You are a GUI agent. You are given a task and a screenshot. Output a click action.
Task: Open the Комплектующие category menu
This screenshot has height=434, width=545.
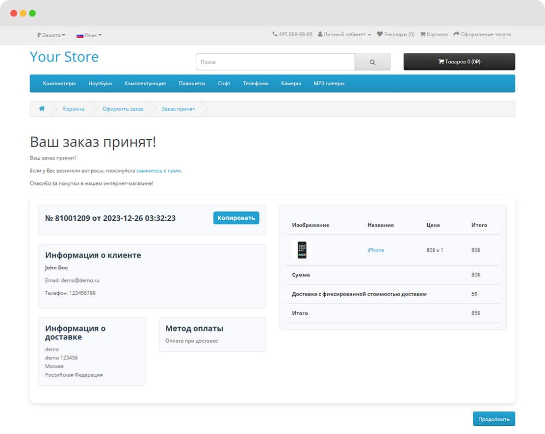[145, 83]
